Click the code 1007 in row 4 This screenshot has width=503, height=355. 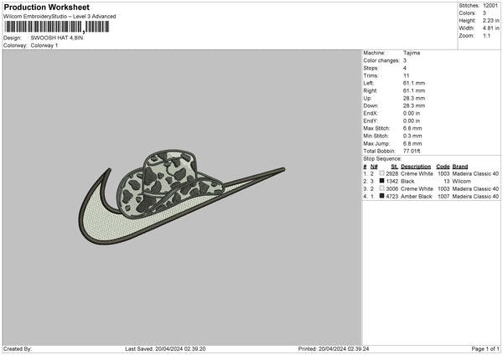[443, 197]
